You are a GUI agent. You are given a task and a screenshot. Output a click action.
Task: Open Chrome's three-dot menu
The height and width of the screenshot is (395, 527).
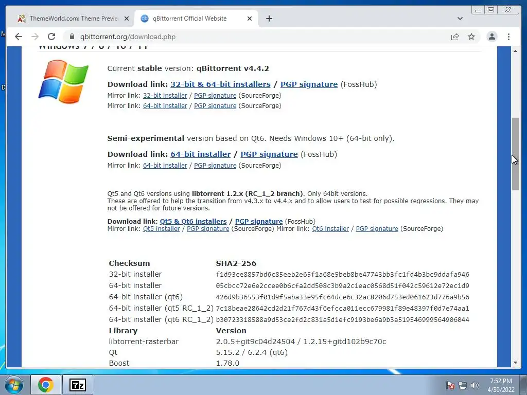[x=508, y=37]
